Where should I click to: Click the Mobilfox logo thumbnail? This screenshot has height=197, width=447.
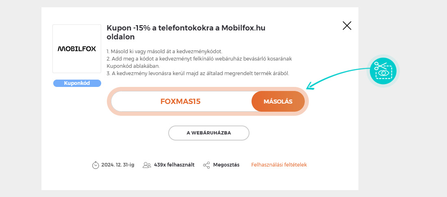pyautogui.click(x=77, y=49)
